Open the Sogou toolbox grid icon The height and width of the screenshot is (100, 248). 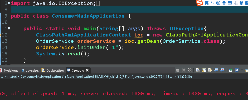246,3
